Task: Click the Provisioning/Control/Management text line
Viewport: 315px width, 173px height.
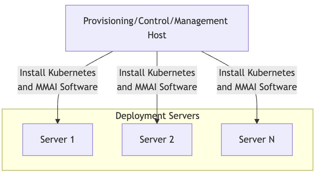Action: point(155,21)
